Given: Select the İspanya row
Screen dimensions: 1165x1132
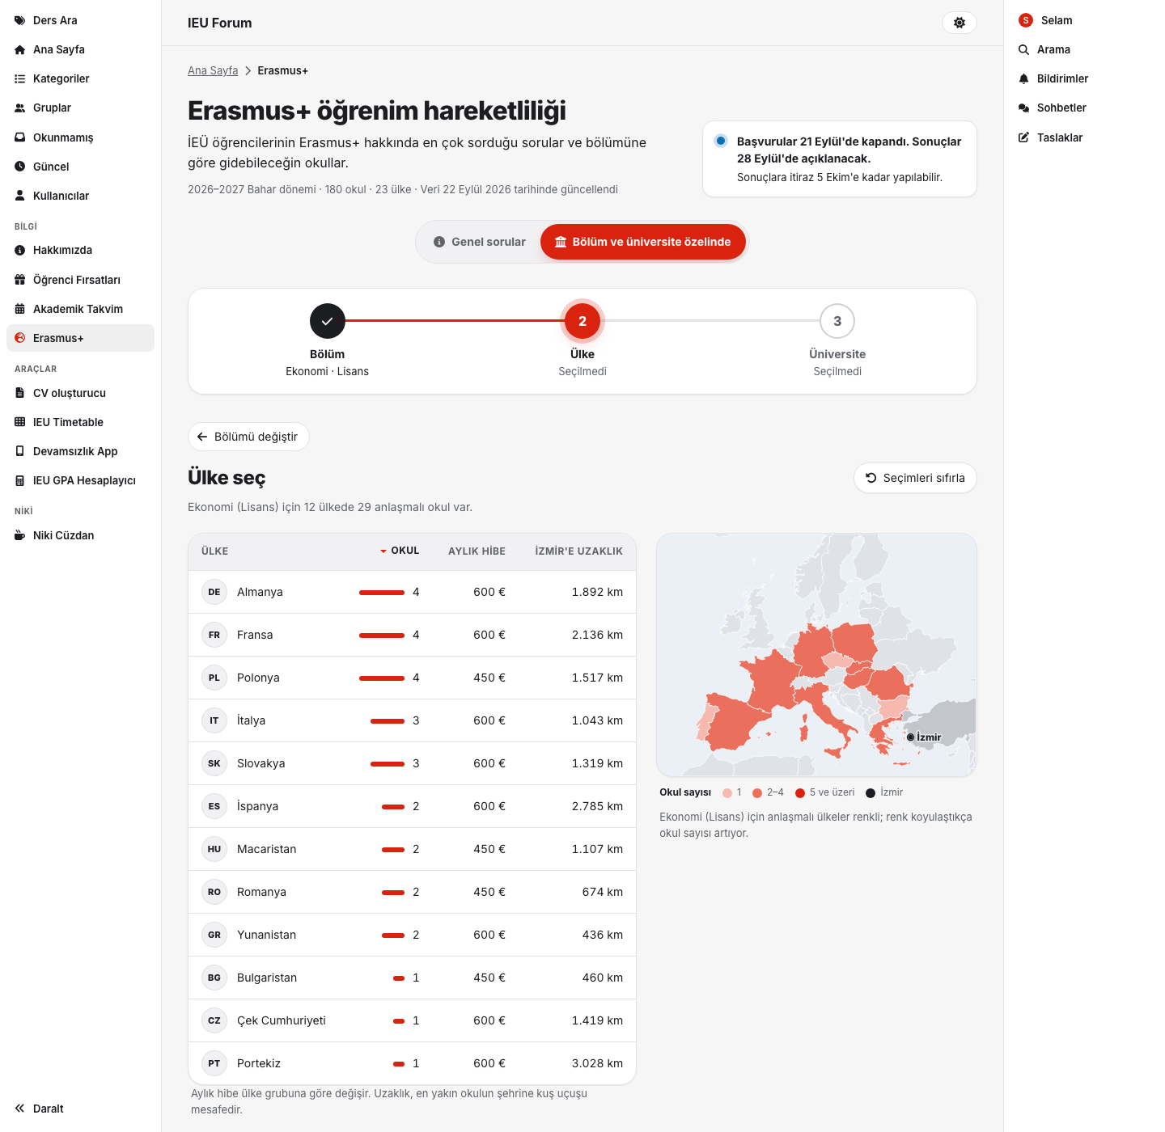Looking at the screenshot, I should pos(412,806).
